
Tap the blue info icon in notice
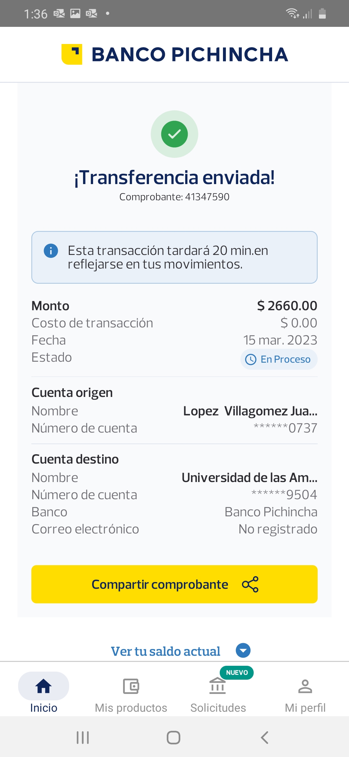point(51,251)
